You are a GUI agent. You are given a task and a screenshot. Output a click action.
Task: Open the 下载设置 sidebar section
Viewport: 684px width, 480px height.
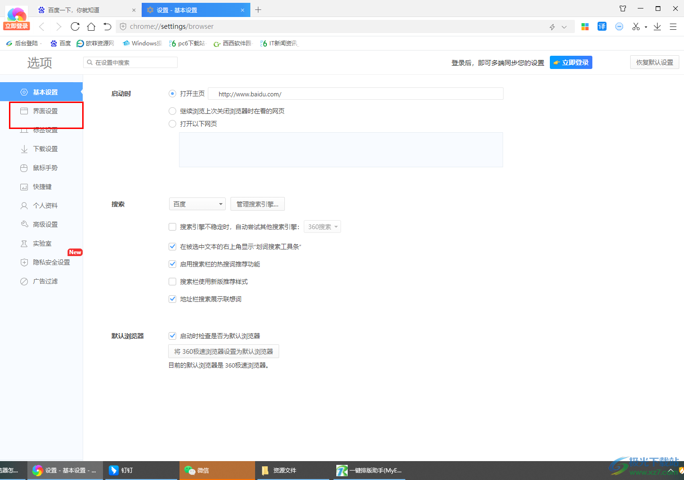[x=41, y=149]
